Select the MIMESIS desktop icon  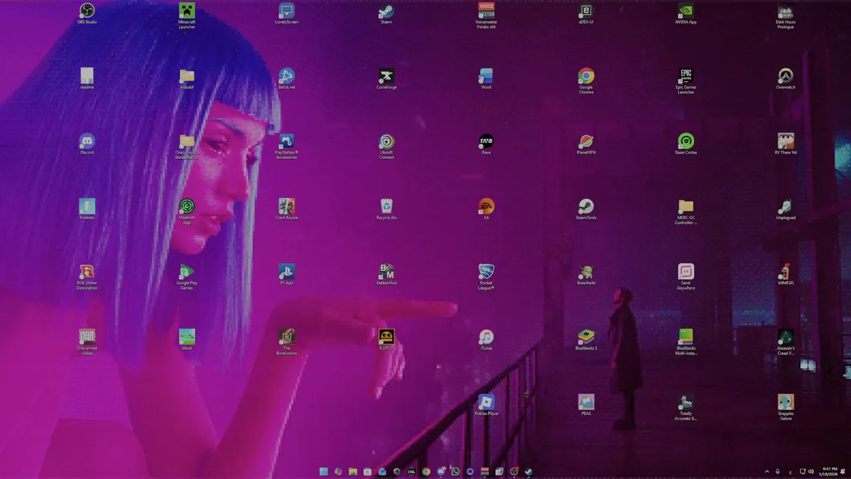tap(785, 275)
